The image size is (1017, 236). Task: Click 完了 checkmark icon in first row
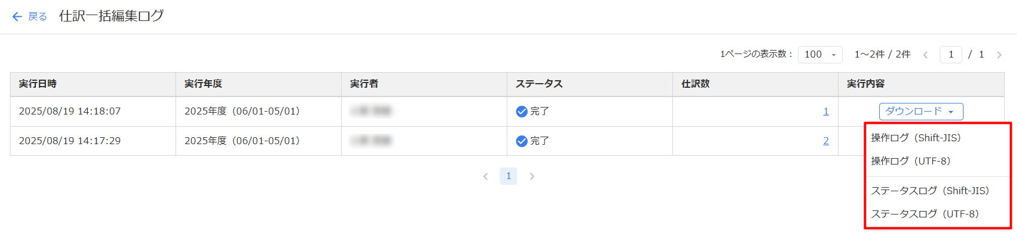521,112
